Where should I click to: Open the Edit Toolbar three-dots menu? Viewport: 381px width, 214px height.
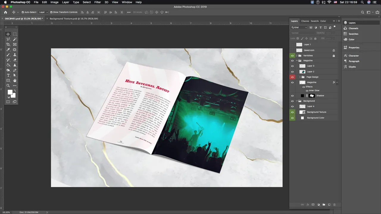pos(15,86)
